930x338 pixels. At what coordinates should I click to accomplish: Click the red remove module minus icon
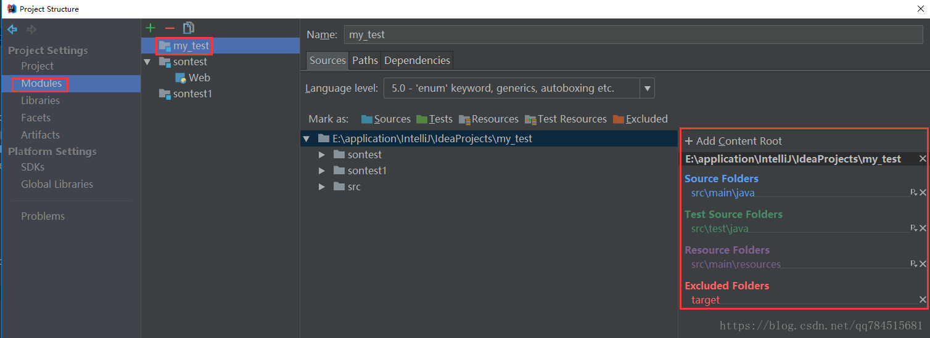click(x=170, y=28)
